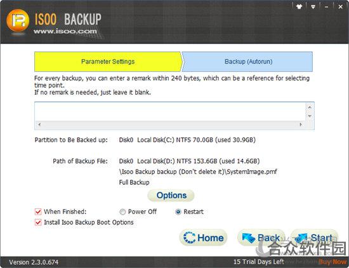Click the www.isoo.com website text
Viewport: 349px width, 268px height.
point(65,31)
